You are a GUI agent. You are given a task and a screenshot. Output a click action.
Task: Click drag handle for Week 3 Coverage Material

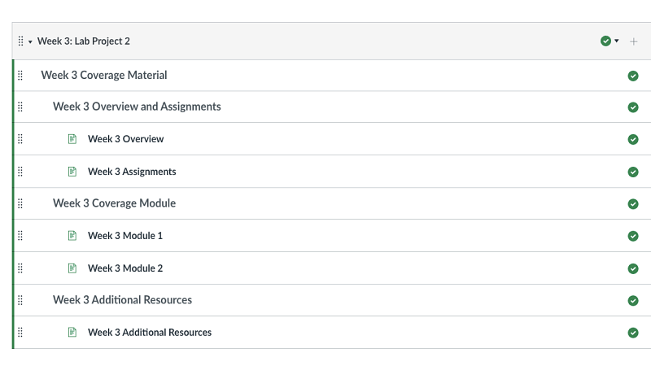20,75
